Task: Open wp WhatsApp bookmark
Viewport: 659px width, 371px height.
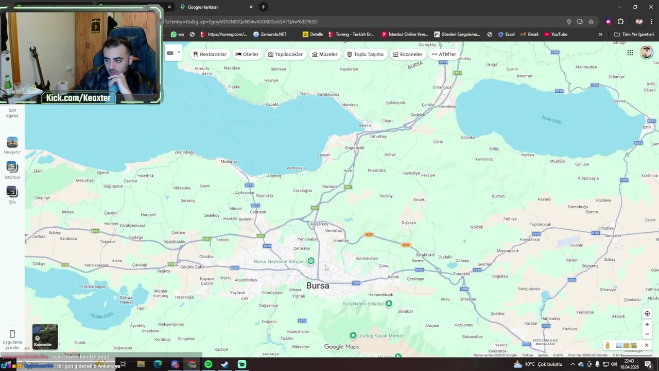Action: pos(178,35)
